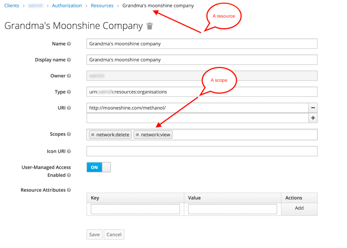Click help icon beside Scopes label
The width and height of the screenshot is (347, 248).
point(69,134)
